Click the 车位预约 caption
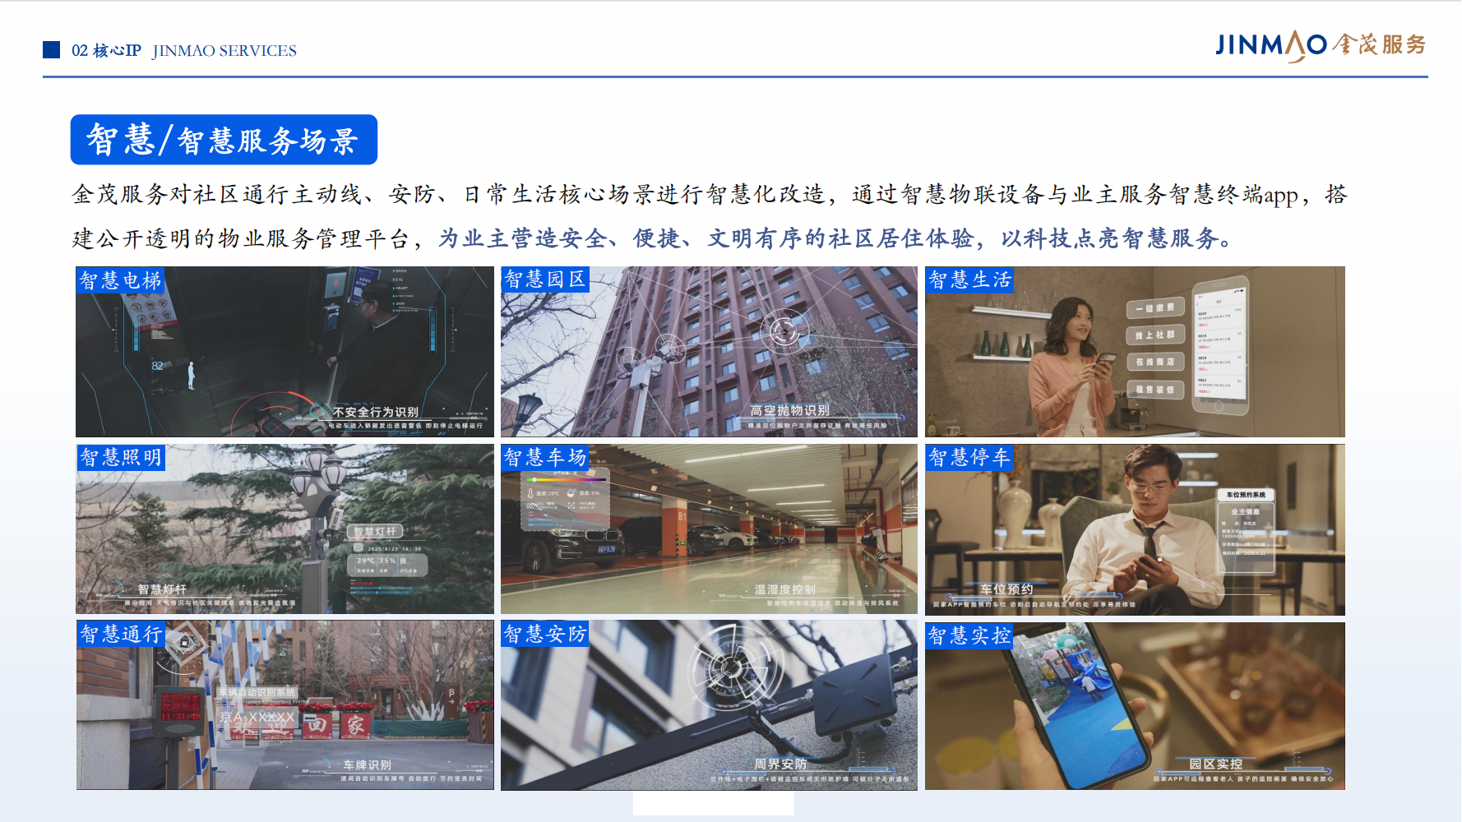The height and width of the screenshot is (822, 1462). point(1006,589)
